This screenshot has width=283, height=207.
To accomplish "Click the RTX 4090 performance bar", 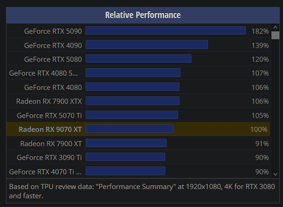I will tap(147, 44).
